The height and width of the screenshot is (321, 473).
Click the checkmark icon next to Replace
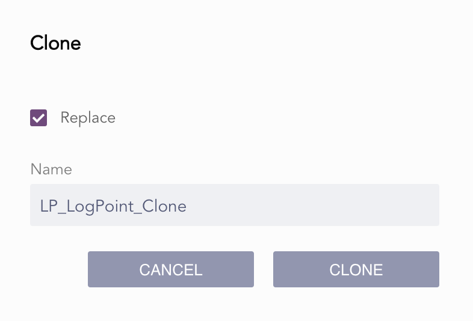click(x=39, y=118)
